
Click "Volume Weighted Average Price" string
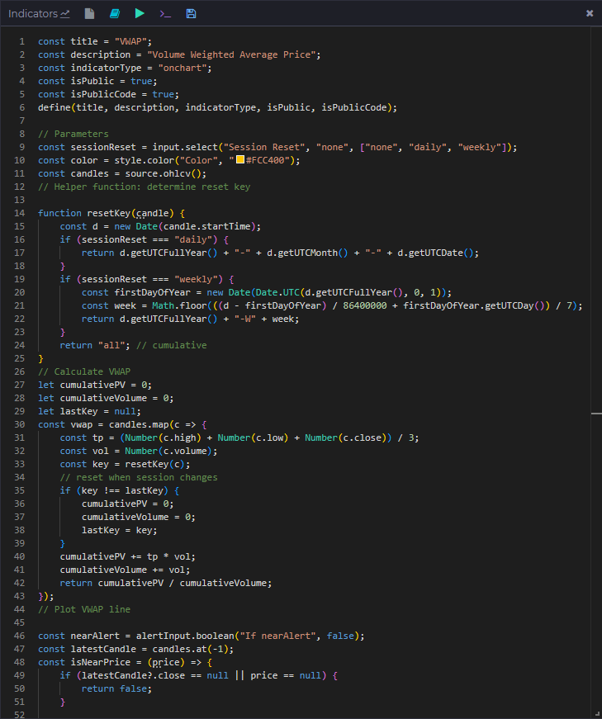[232, 54]
